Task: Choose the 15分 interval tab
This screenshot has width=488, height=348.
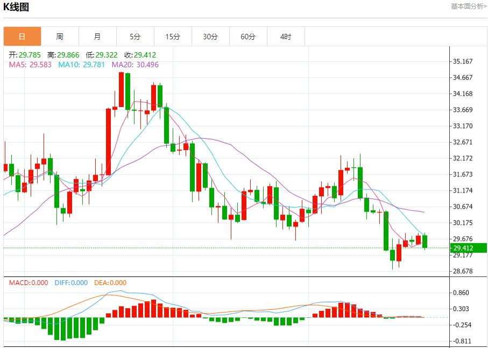Action: [x=173, y=37]
